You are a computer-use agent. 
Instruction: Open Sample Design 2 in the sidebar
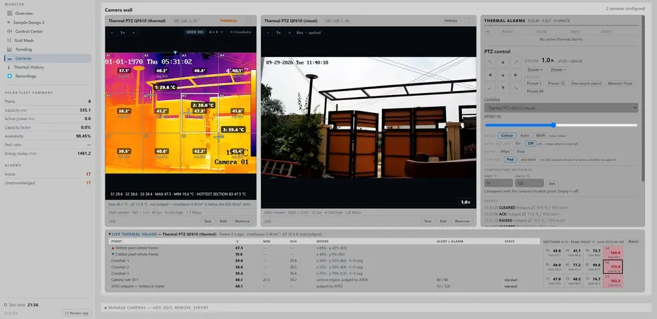click(x=47, y=22)
